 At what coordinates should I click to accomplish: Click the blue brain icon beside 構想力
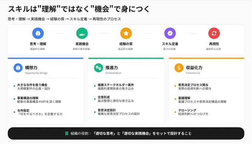18,68
